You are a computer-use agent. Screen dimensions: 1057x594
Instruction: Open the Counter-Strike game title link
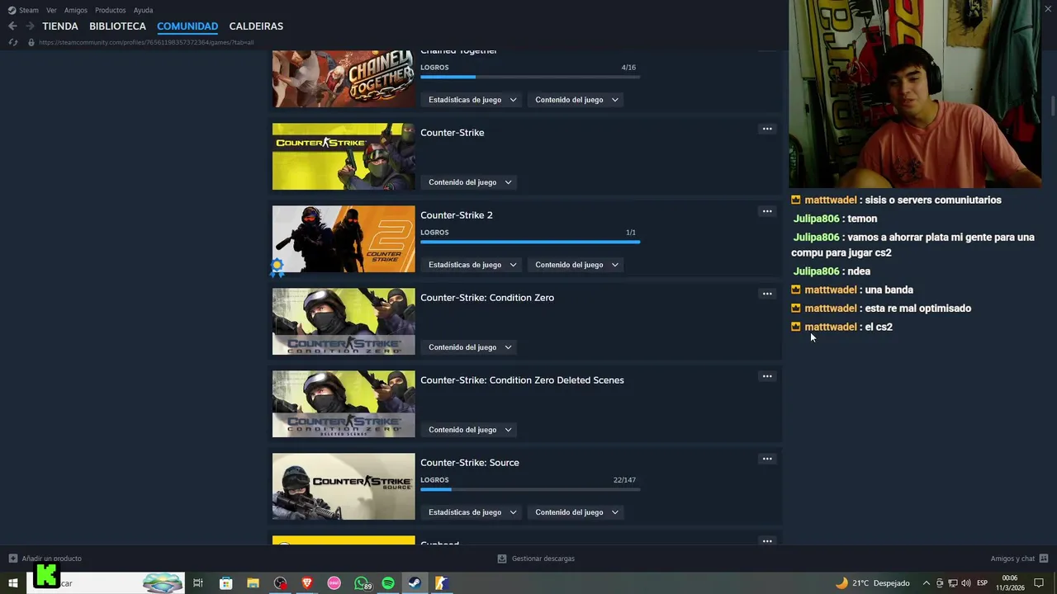click(453, 133)
